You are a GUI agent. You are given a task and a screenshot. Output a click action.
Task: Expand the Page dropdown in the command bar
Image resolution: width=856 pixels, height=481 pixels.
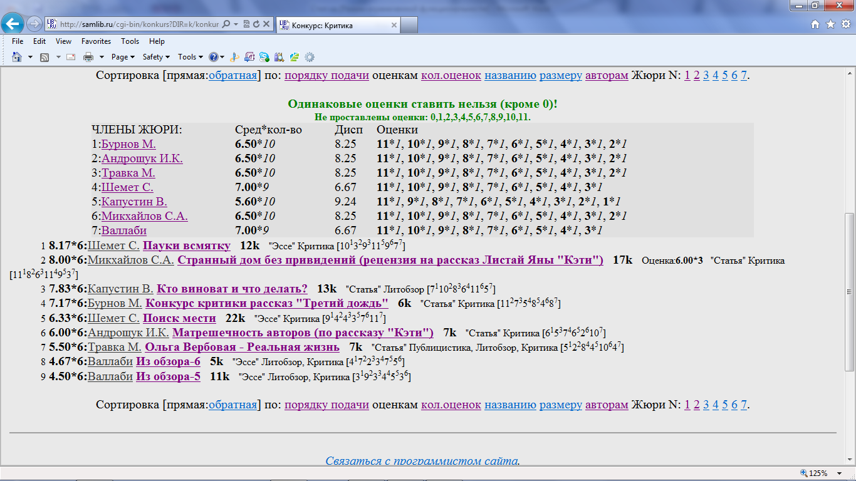coord(123,57)
